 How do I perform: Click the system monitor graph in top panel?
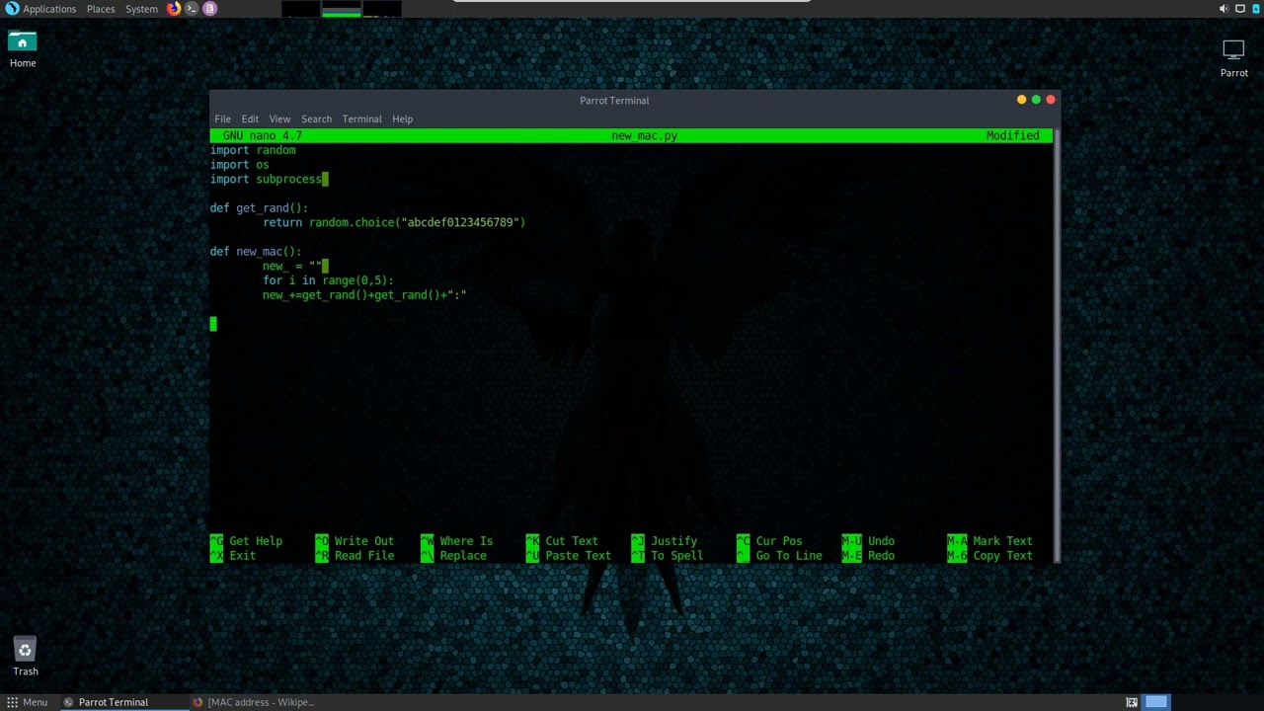(x=341, y=9)
